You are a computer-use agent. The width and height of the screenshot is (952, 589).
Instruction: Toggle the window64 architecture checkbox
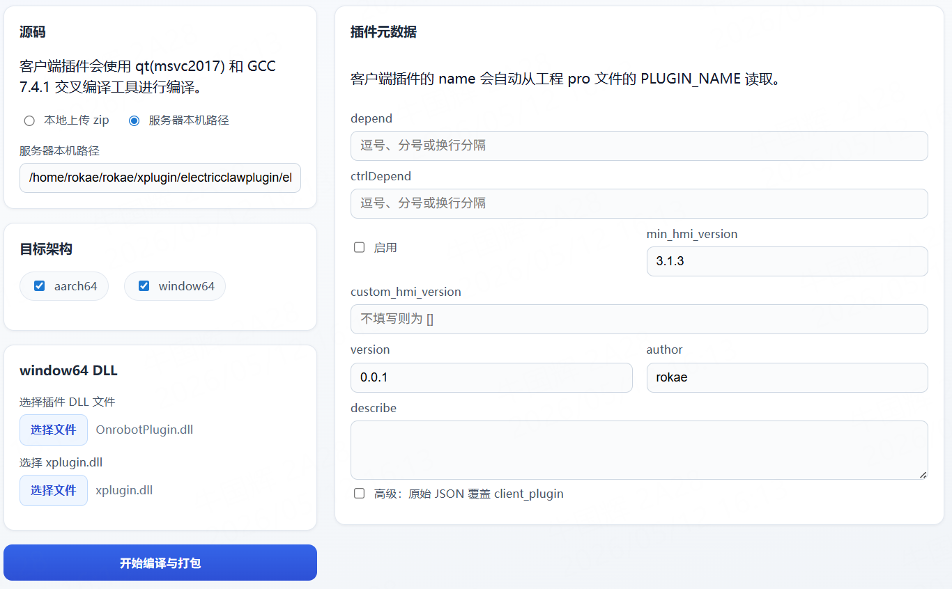click(144, 285)
